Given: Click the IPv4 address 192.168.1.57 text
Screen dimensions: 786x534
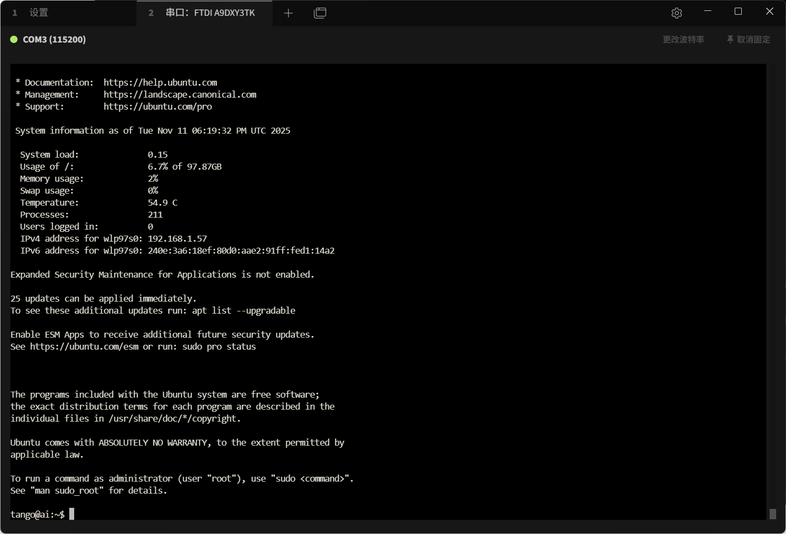Looking at the screenshot, I should [x=177, y=238].
